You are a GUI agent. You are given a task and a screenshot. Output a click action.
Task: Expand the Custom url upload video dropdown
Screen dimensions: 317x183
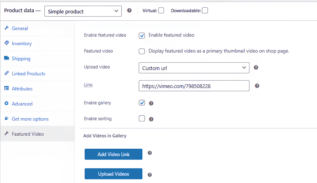(194, 68)
